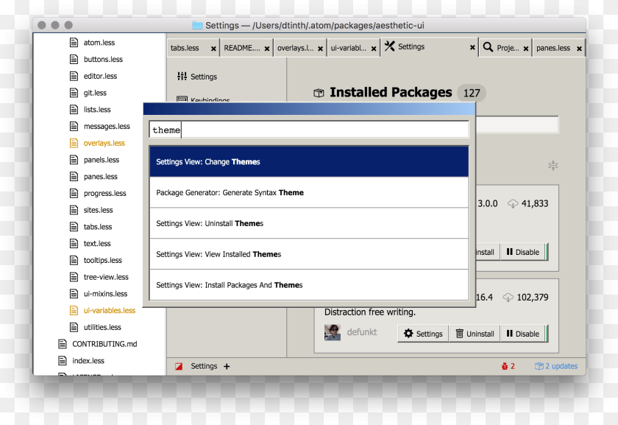Click Settings label in status bar
Image resolution: width=618 pixels, height=425 pixels.
point(204,366)
